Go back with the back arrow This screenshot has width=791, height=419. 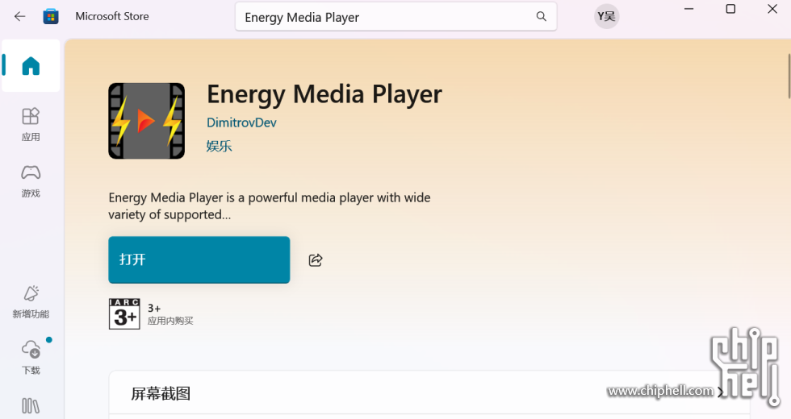(x=19, y=17)
